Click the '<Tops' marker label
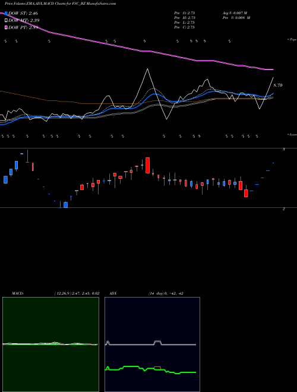297x392 pixels. [x=292, y=40]
